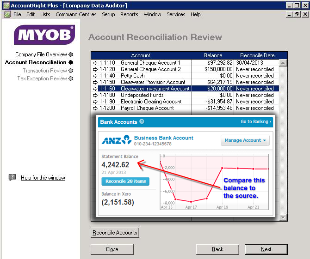Open the Lists menu
This screenshot has height=259, width=310.
tap(45, 14)
